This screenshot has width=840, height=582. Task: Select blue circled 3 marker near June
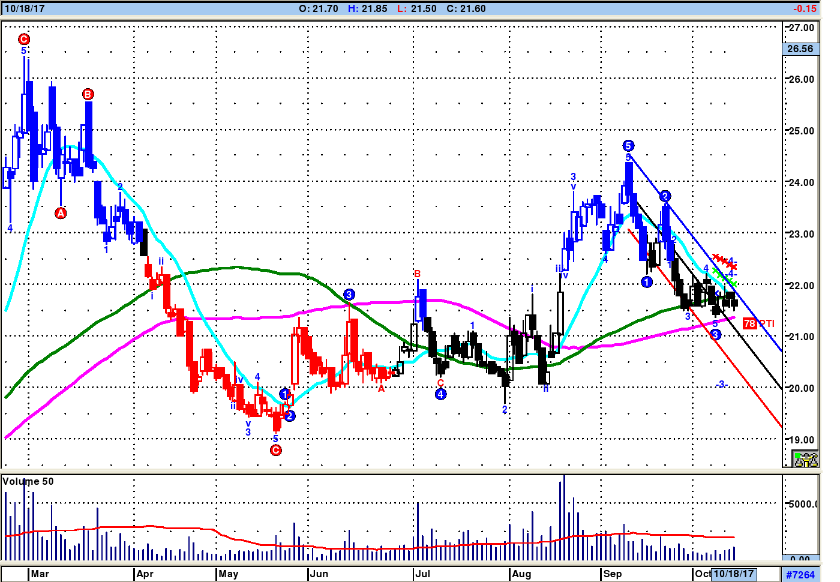pos(349,295)
